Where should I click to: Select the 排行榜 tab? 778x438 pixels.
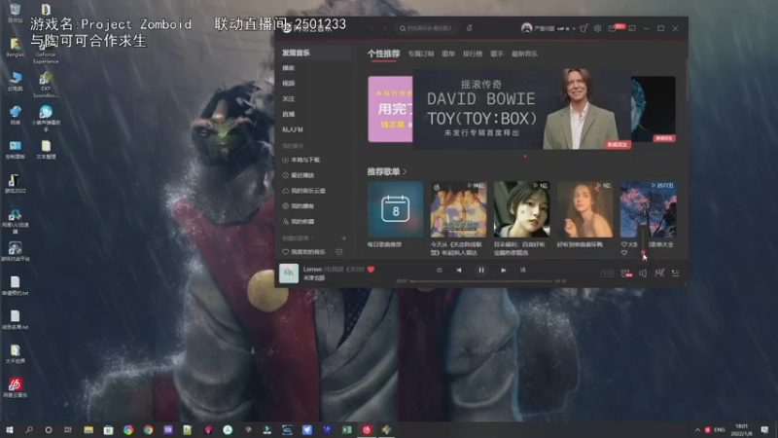click(x=473, y=54)
